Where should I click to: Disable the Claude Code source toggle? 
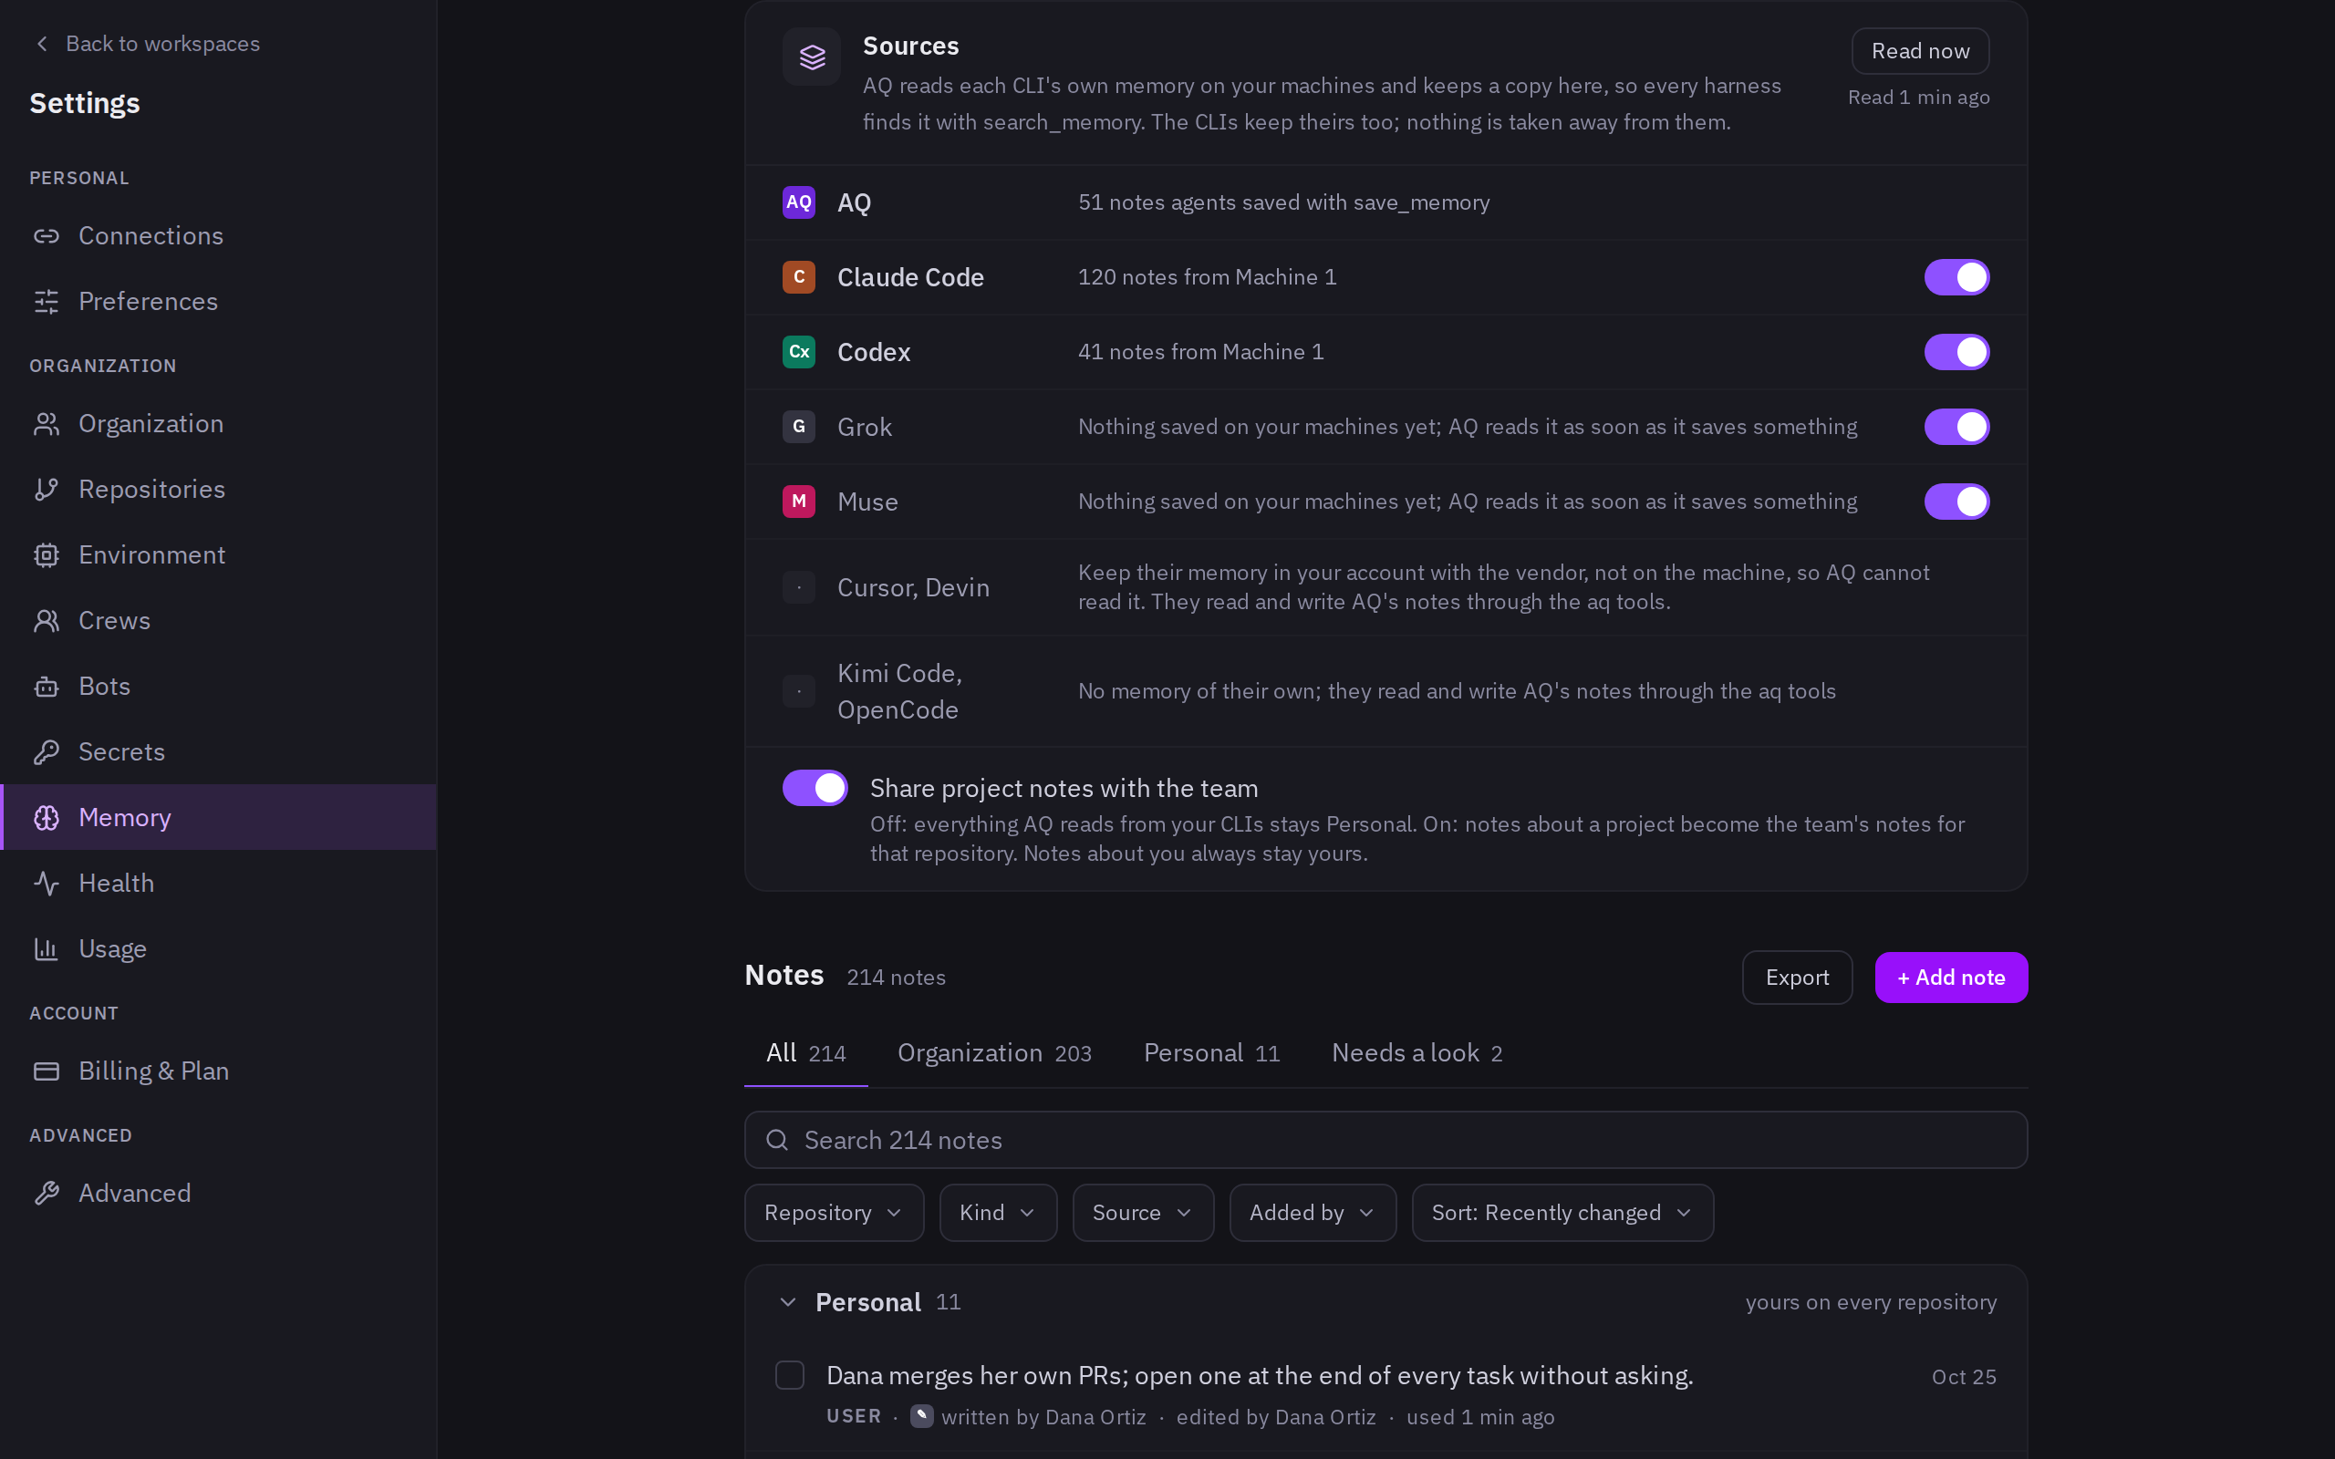coord(1956,277)
